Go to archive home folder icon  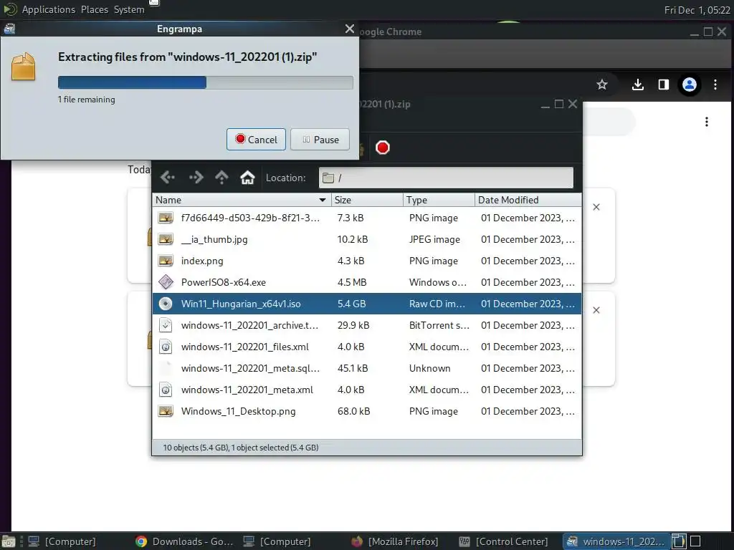tap(247, 178)
